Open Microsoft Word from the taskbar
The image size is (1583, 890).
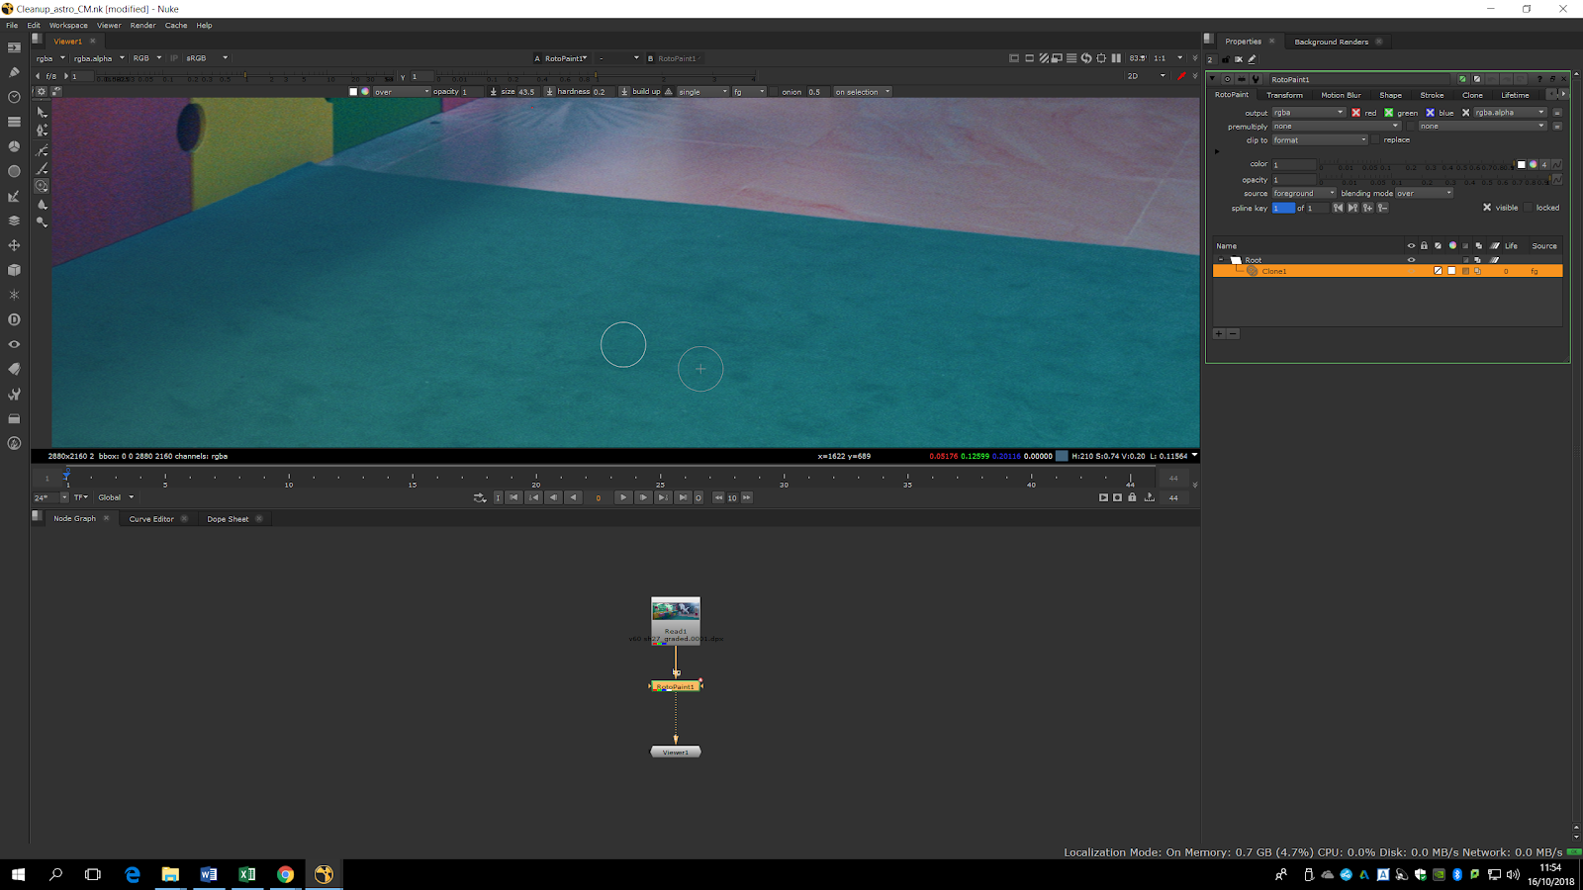[x=208, y=874]
